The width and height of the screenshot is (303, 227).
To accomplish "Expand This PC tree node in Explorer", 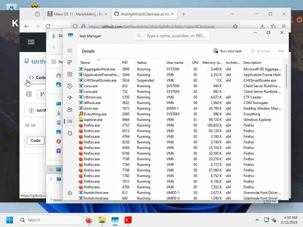I will coord(51,170).
